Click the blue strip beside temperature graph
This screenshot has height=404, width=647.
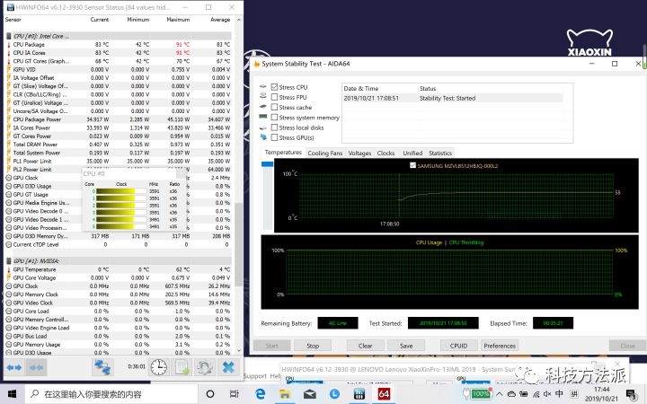(268, 164)
